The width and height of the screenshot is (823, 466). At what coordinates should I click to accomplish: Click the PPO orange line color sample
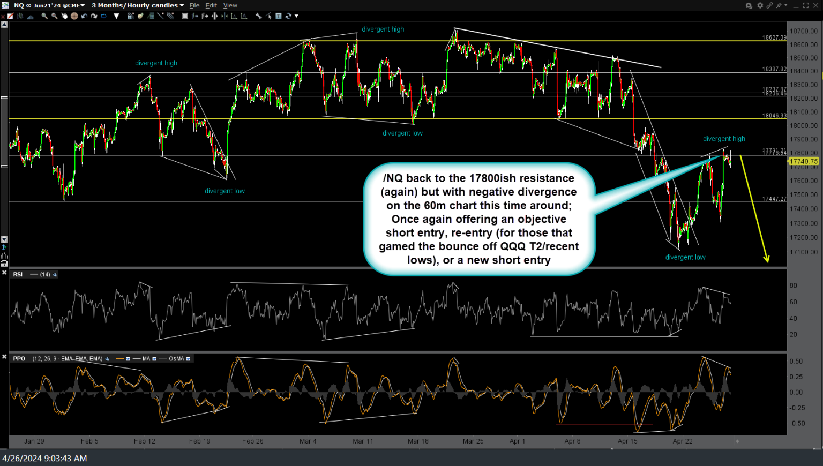[120, 358]
